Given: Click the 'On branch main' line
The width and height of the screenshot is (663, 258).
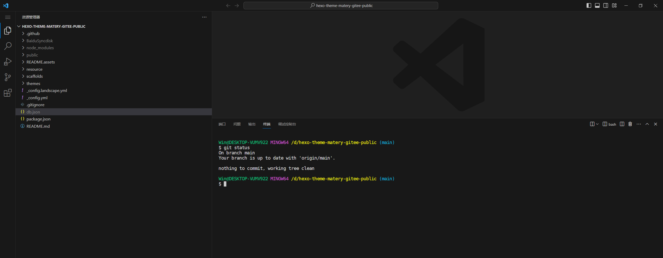Looking at the screenshot, I should (x=236, y=153).
